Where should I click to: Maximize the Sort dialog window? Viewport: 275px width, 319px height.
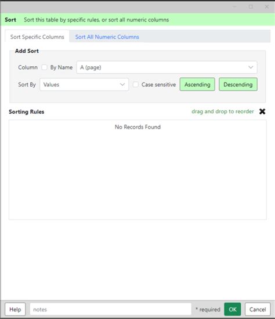tap(251, 7)
